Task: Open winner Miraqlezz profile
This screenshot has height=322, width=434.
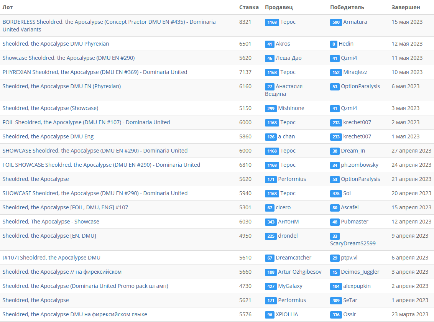Action: click(355, 72)
